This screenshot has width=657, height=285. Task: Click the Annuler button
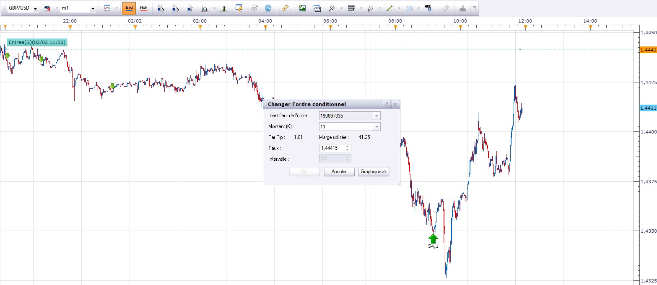tap(339, 172)
